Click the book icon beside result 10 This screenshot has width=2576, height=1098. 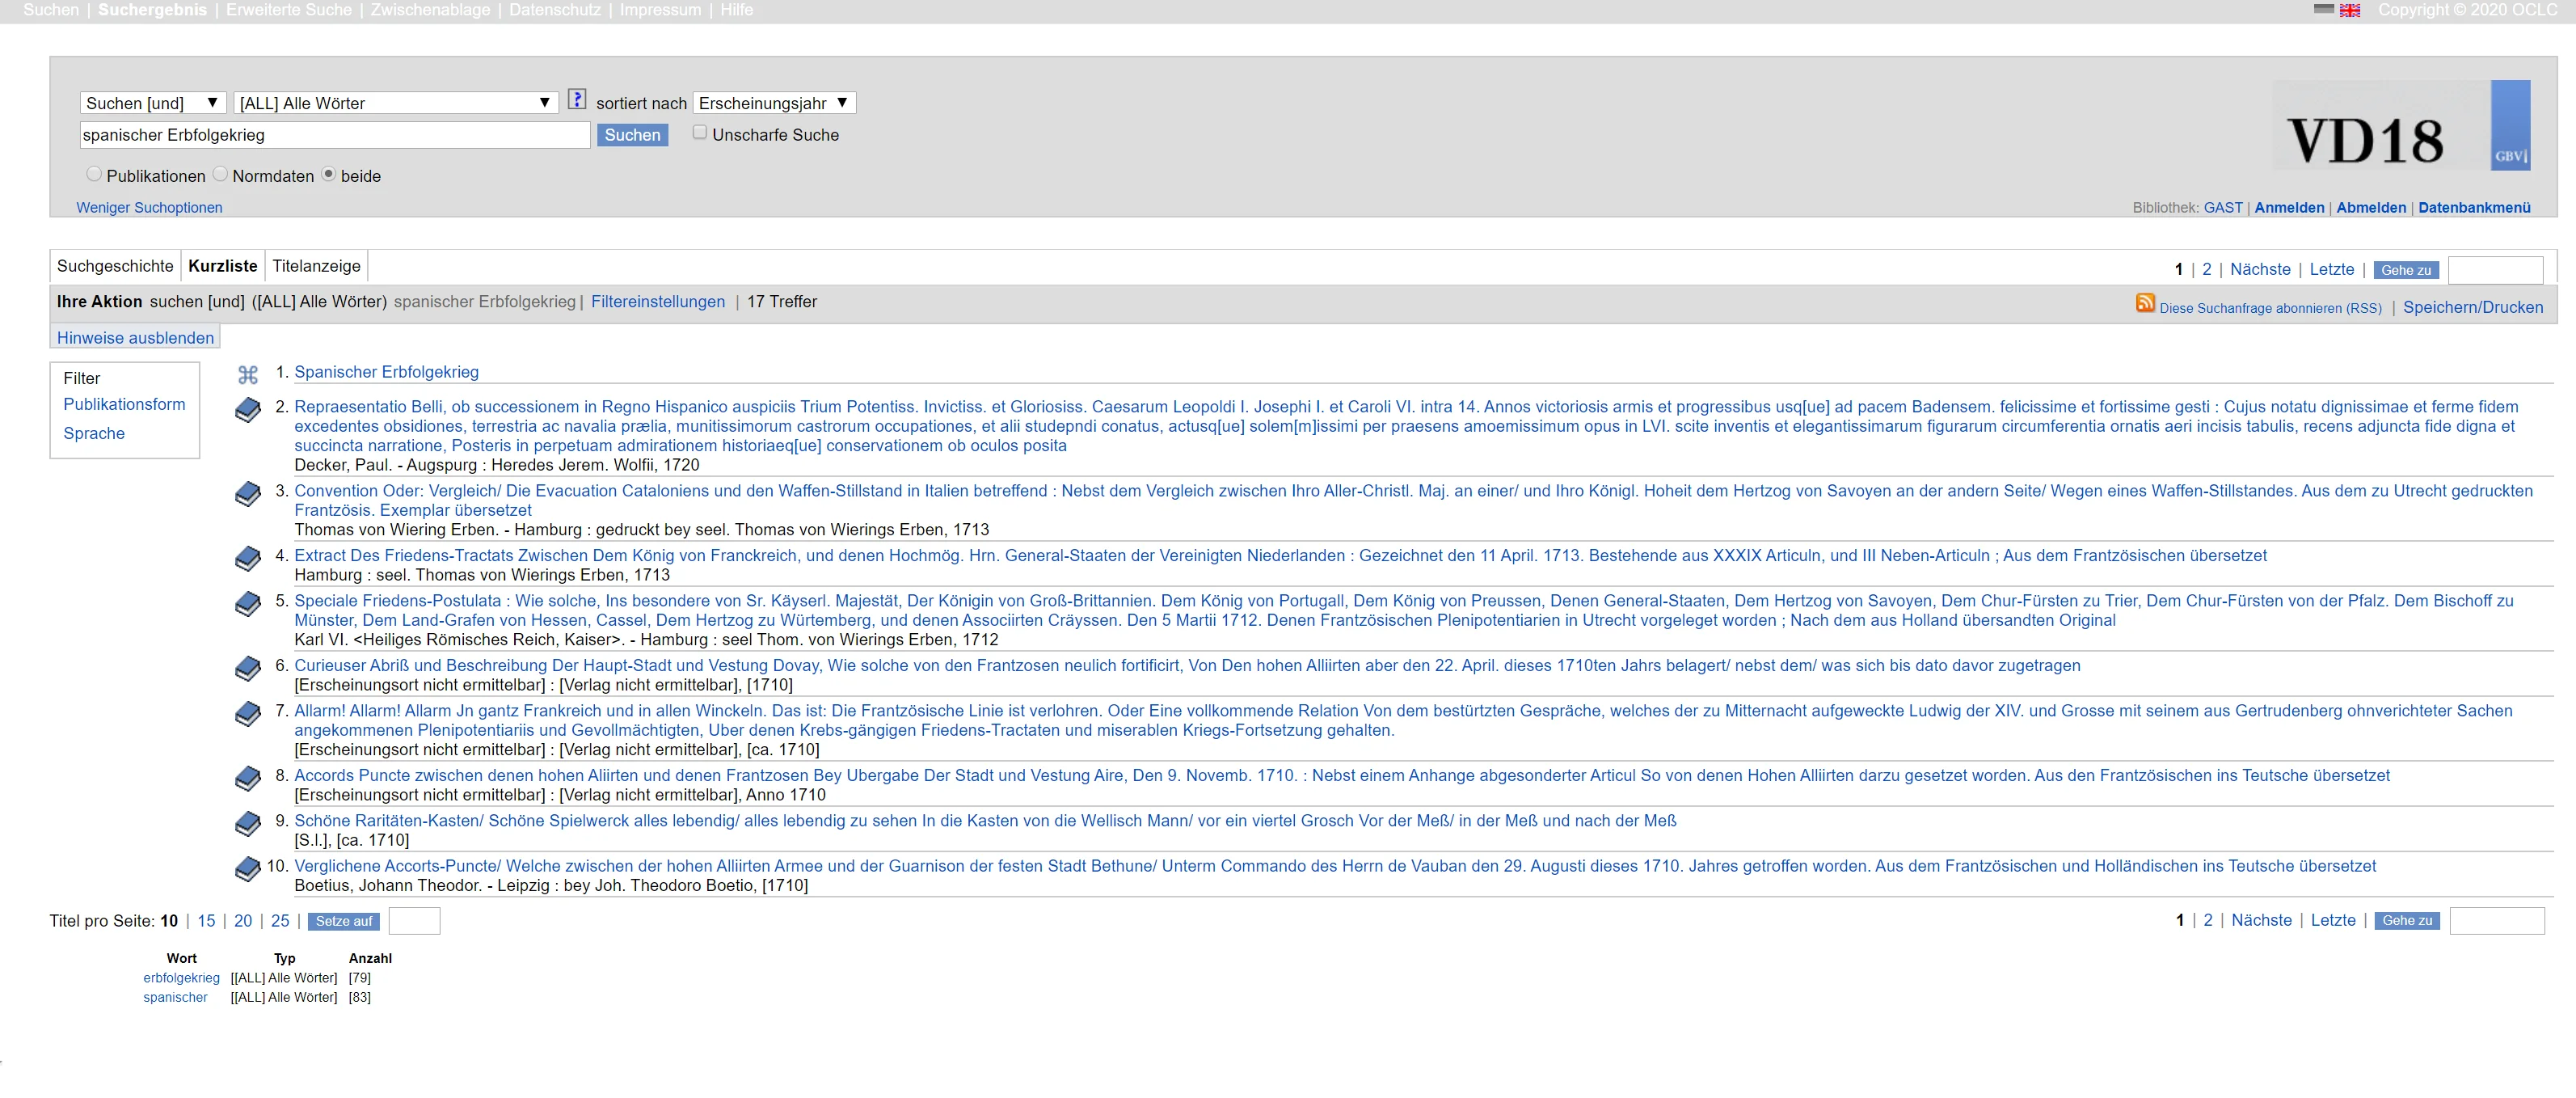click(x=248, y=869)
